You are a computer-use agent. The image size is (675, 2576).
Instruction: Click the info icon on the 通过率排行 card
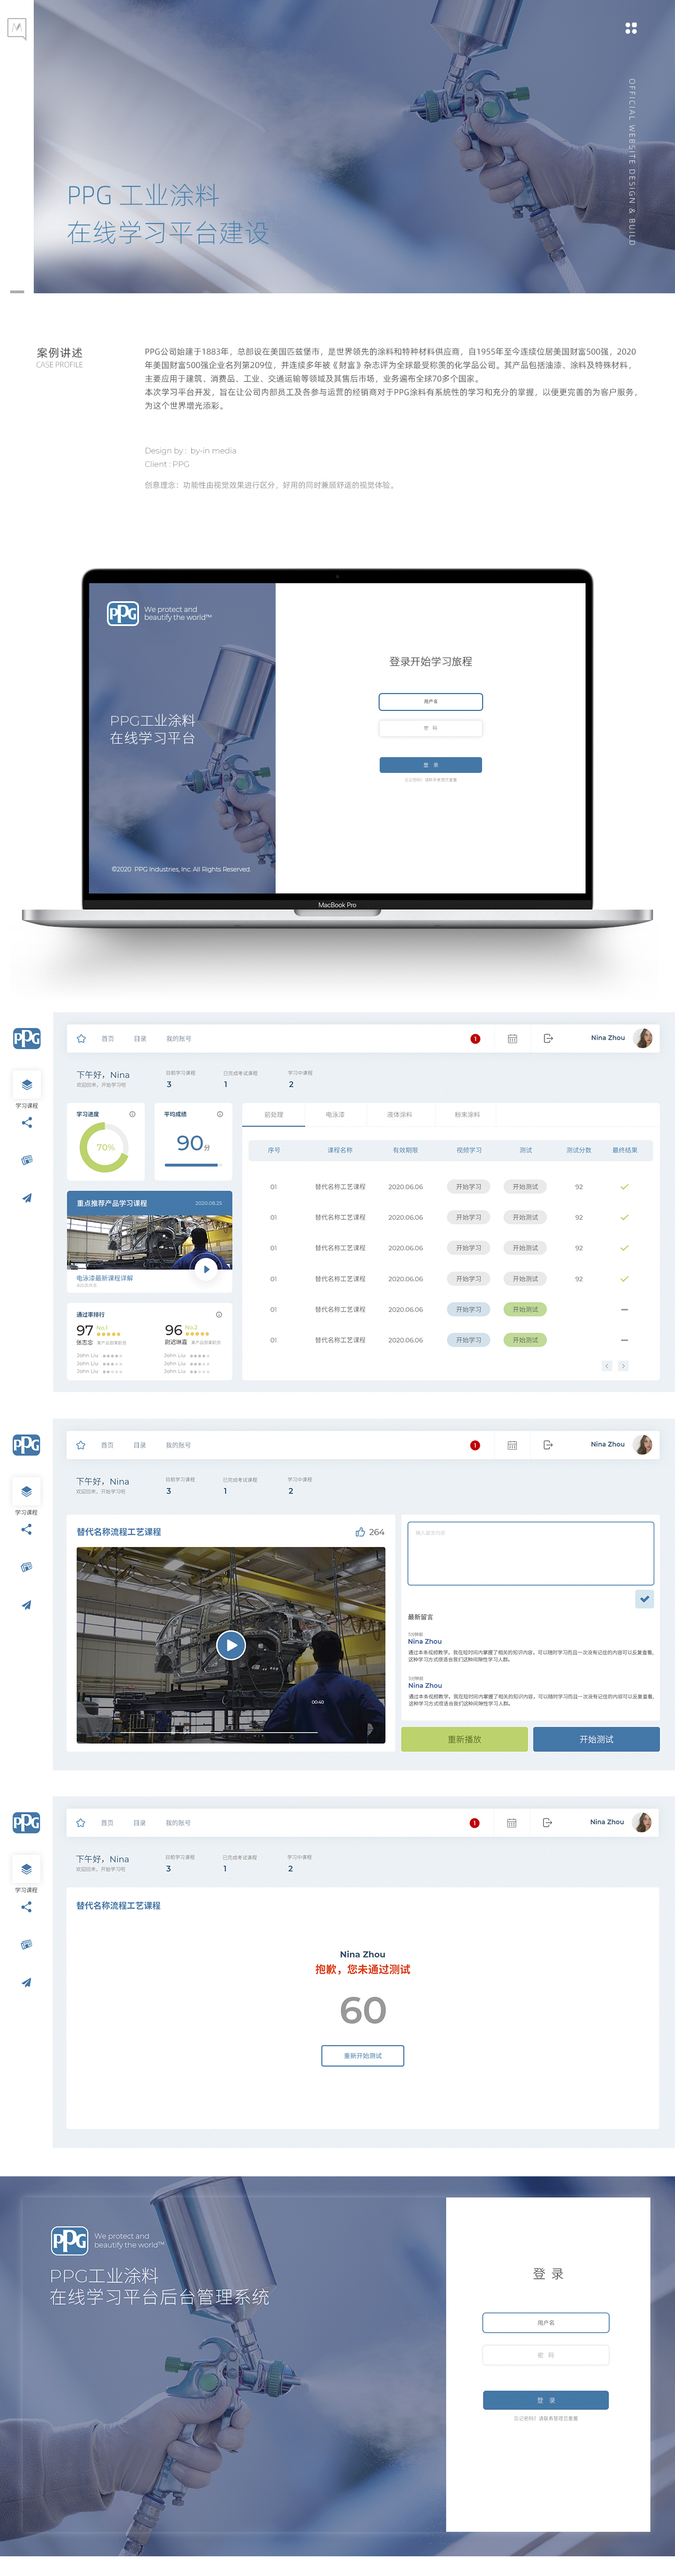pos(220,1314)
